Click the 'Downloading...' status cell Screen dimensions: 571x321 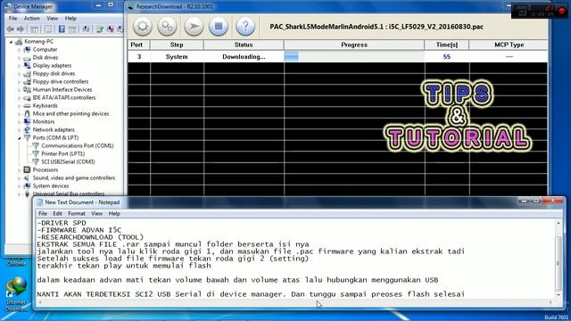tap(244, 57)
